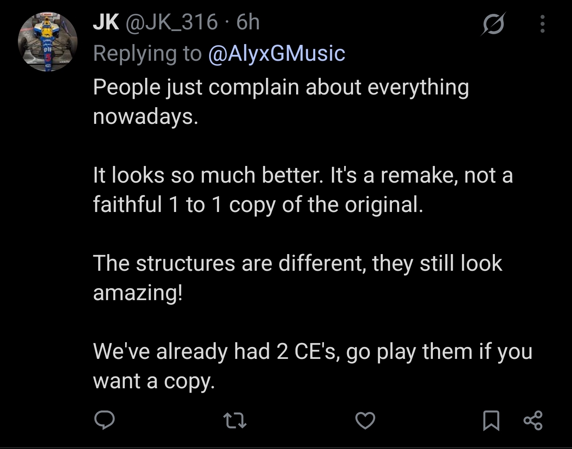Open the three-dot more options menu
Viewport: 572px width, 449px height.
(x=543, y=24)
